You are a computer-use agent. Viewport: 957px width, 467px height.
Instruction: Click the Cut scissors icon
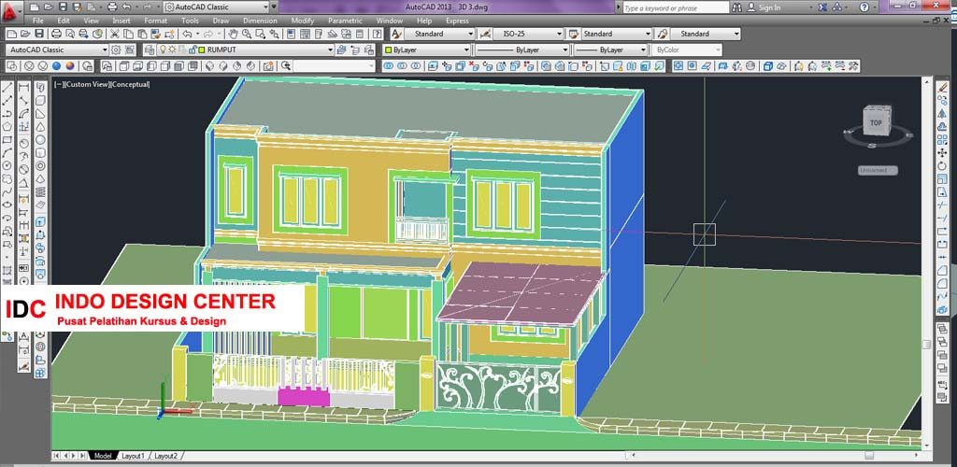pyautogui.click(x=114, y=35)
